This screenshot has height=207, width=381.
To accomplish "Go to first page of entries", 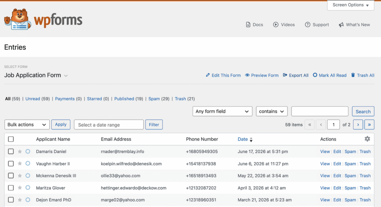I will (x=310, y=125).
